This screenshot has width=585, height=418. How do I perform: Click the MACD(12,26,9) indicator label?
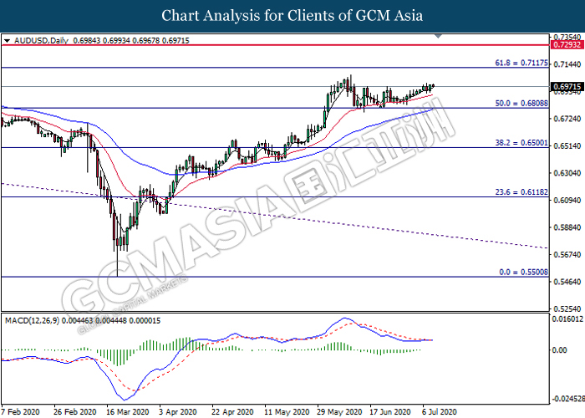tap(32, 320)
